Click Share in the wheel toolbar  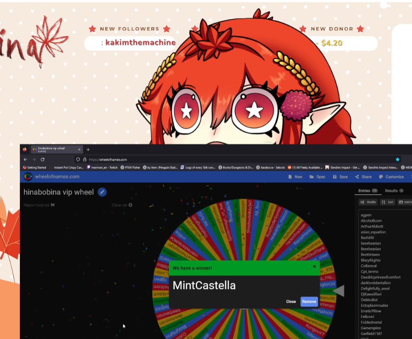point(364,177)
